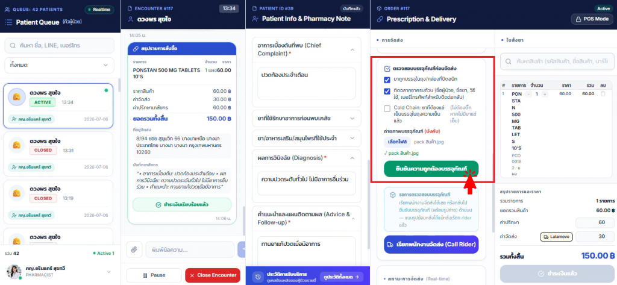Click the Close Encounter button

[x=213, y=275]
